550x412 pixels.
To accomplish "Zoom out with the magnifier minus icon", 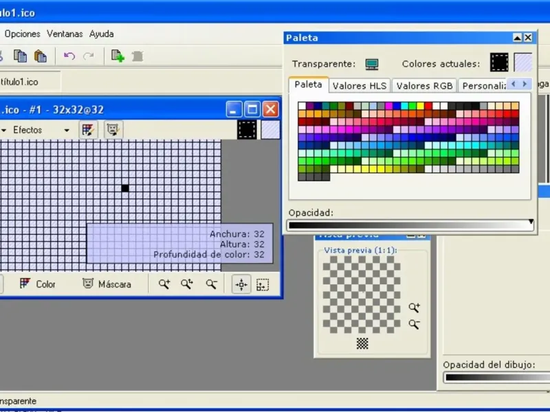I will point(211,284).
